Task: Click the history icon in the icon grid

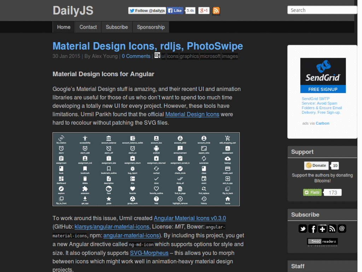Action: pos(204,199)
